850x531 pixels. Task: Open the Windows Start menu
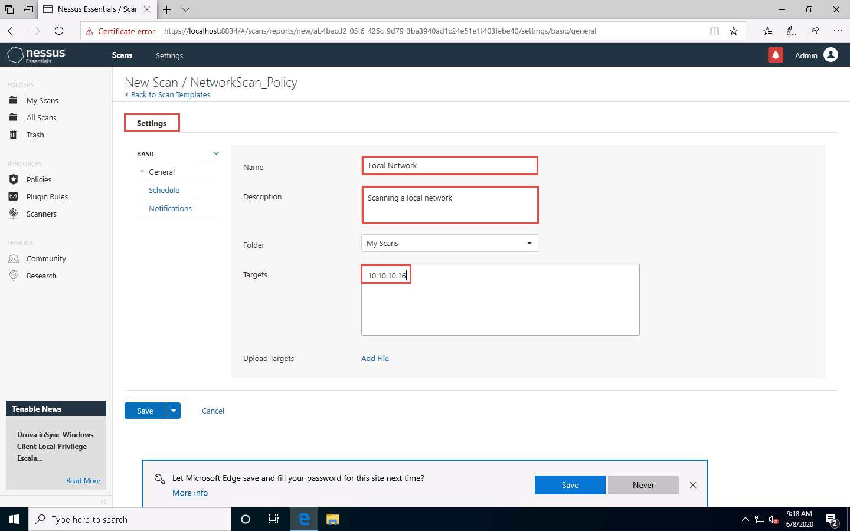coord(14,519)
